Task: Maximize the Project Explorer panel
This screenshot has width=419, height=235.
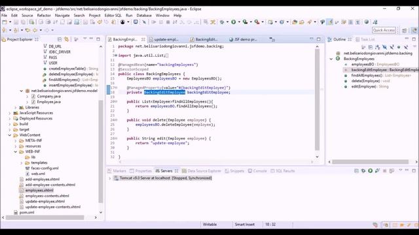Action: click(98, 39)
